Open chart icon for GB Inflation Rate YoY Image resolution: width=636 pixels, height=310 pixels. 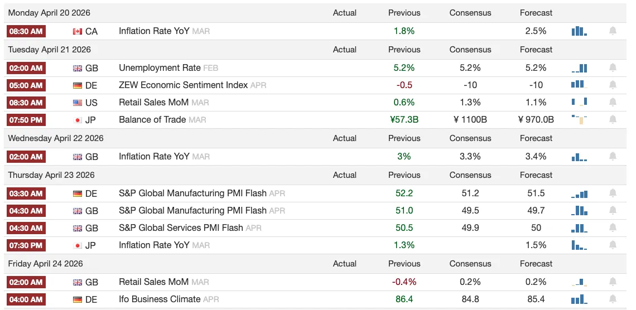[x=579, y=157]
